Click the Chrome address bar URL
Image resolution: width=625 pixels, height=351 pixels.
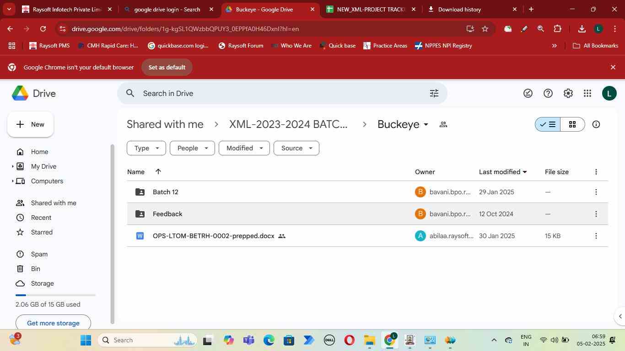click(185, 29)
